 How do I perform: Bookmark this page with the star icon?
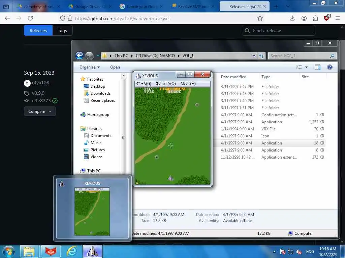pos(260,18)
